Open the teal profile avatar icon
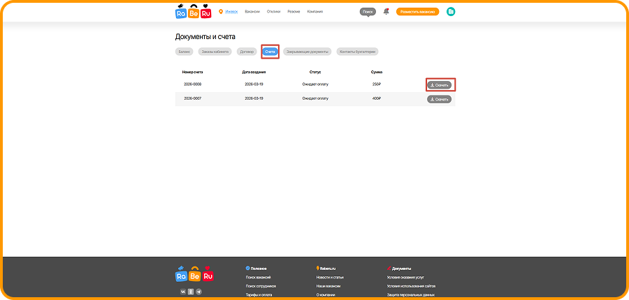This screenshot has width=629, height=300. (451, 12)
